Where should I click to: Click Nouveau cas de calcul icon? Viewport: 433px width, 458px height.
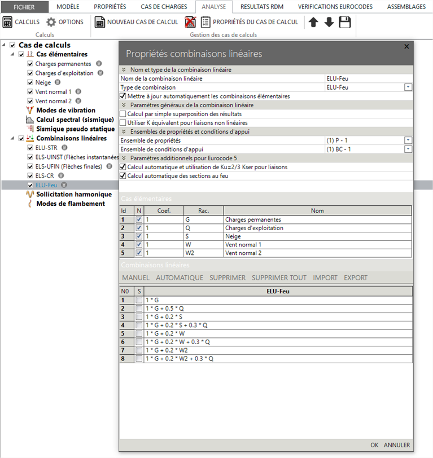[100, 22]
